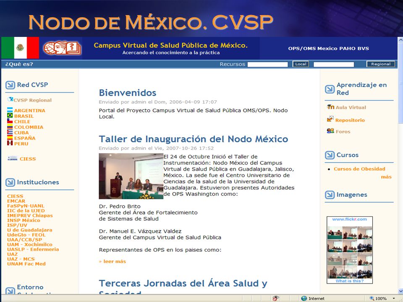The image size is (403, 302).
Task: Open the UNAM Fac Med institution link
Action: pos(26,264)
